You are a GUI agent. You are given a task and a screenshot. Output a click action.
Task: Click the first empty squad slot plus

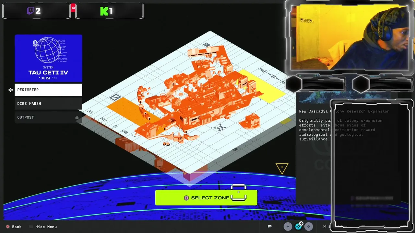point(288,227)
